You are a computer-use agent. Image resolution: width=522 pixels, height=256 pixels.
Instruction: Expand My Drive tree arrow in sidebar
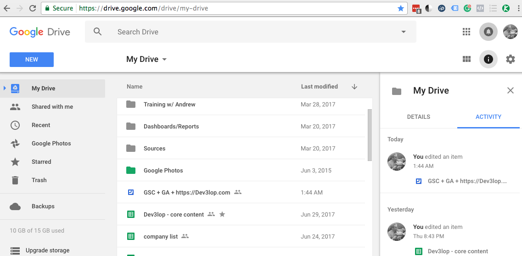coord(5,89)
